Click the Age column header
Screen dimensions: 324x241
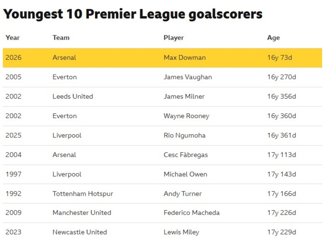click(x=273, y=38)
